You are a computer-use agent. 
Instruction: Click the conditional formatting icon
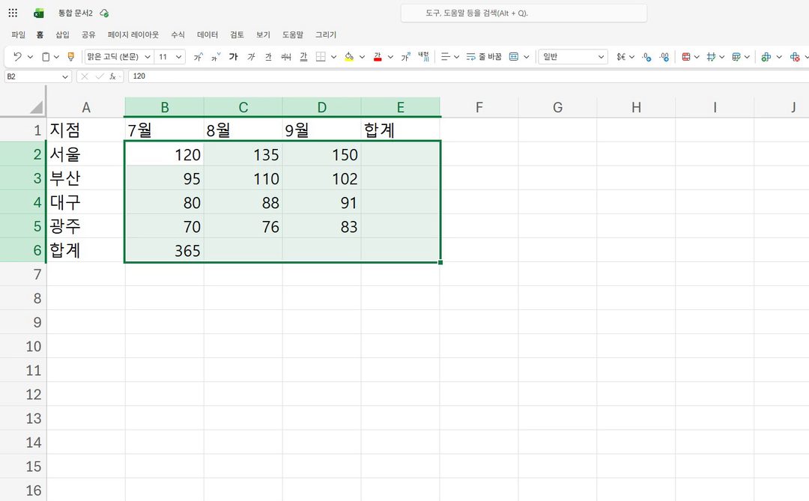[x=686, y=57]
